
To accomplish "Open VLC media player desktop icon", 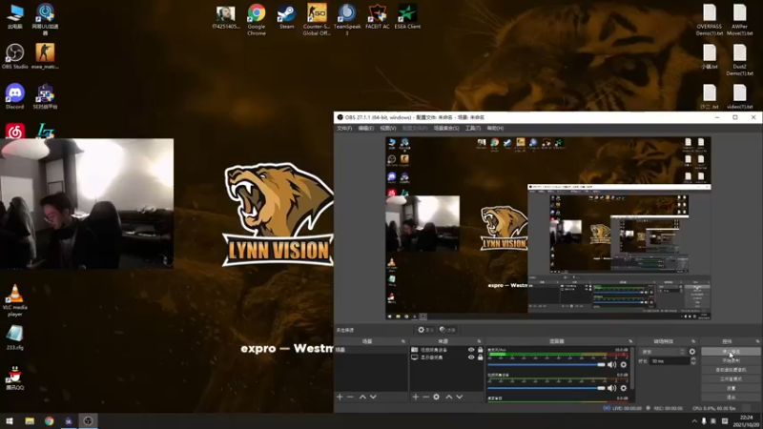I will click(14, 300).
